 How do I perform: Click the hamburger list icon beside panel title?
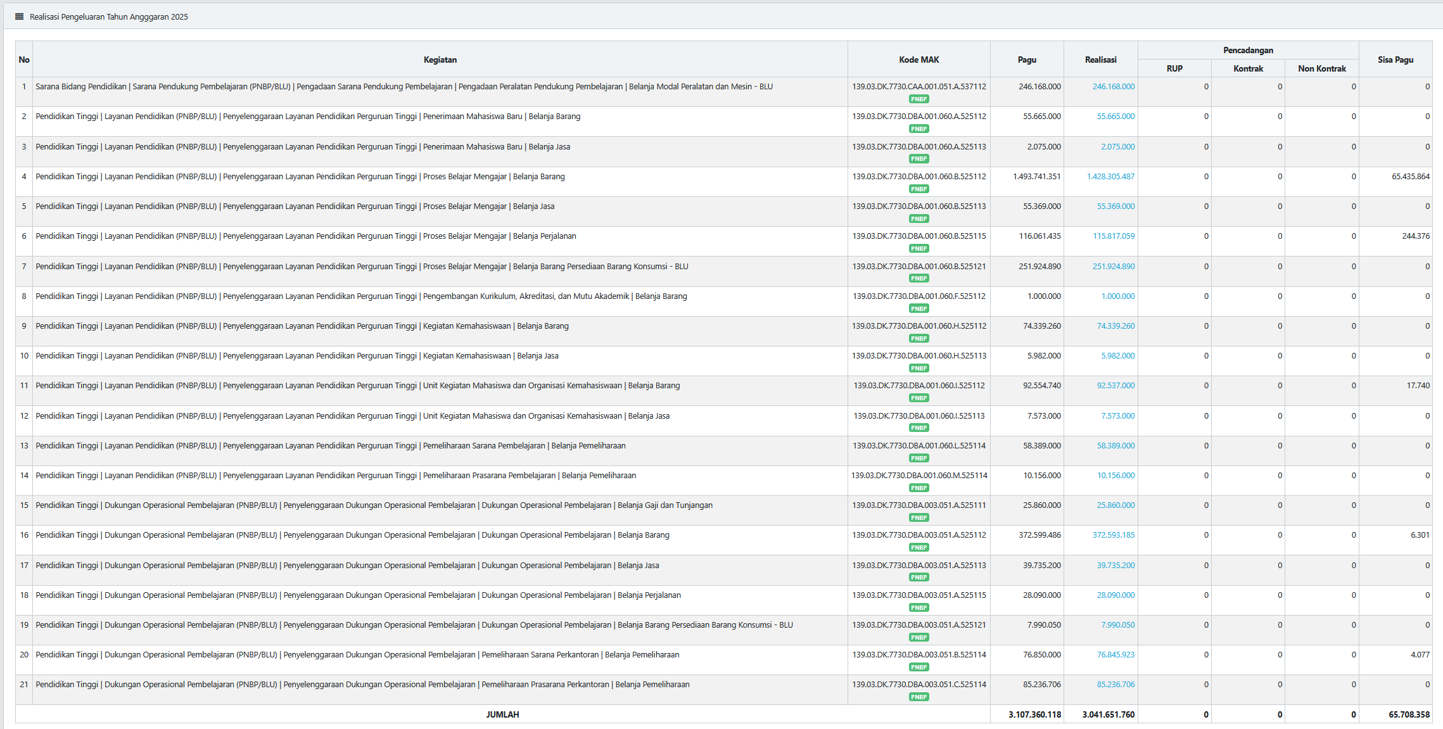coord(19,16)
